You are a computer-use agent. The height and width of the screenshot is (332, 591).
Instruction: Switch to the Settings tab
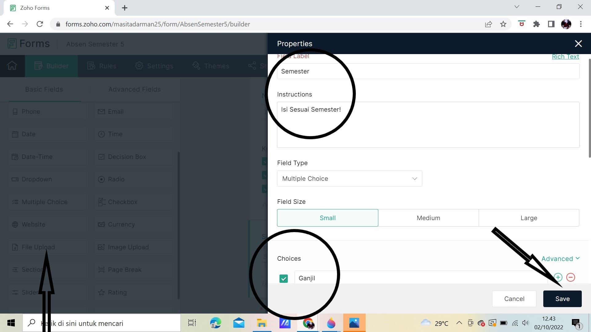tap(154, 66)
